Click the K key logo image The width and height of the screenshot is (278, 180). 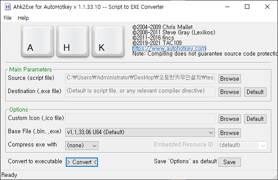pos(108,41)
